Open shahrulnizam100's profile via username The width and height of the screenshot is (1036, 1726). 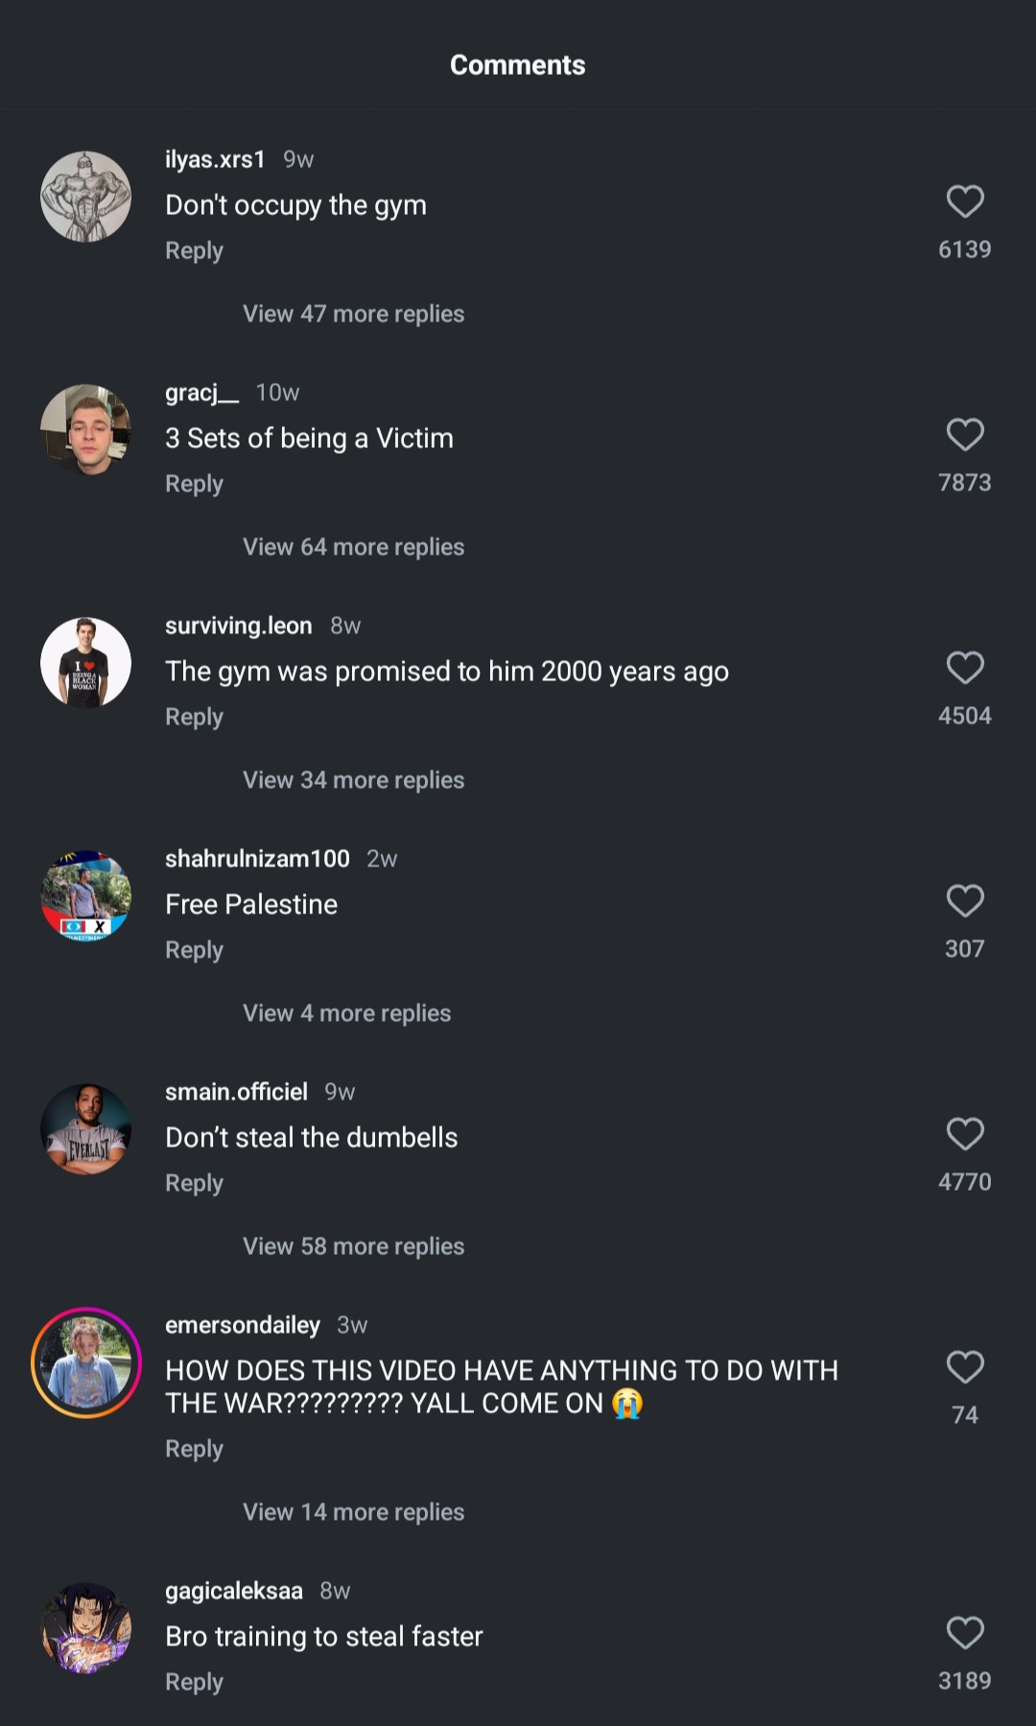click(257, 859)
